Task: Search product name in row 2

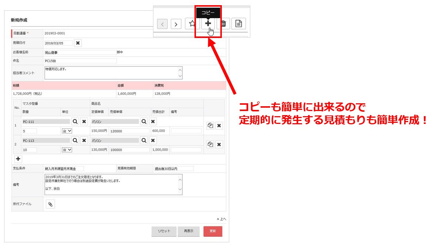Action: (144, 141)
